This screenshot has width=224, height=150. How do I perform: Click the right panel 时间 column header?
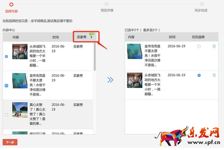point(172,37)
